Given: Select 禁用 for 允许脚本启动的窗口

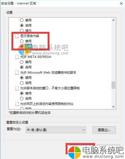Looking at the screenshot, I should coord(22,93).
